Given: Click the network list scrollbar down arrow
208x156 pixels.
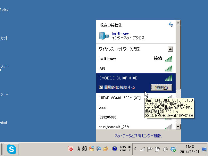Looking at the screenshot, I should [x=178, y=127].
